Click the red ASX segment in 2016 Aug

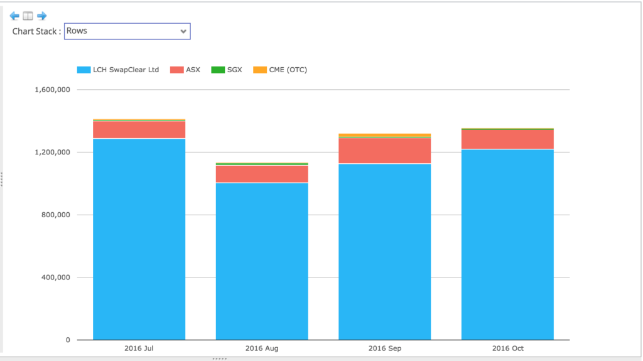click(x=262, y=174)
